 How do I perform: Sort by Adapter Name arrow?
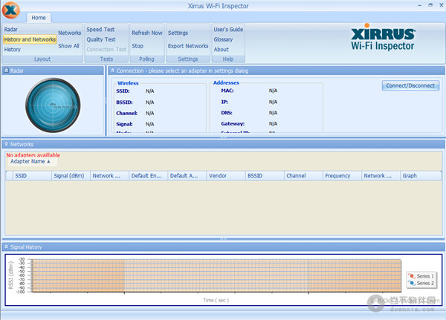pyautogui.click(x=48, y=161)
